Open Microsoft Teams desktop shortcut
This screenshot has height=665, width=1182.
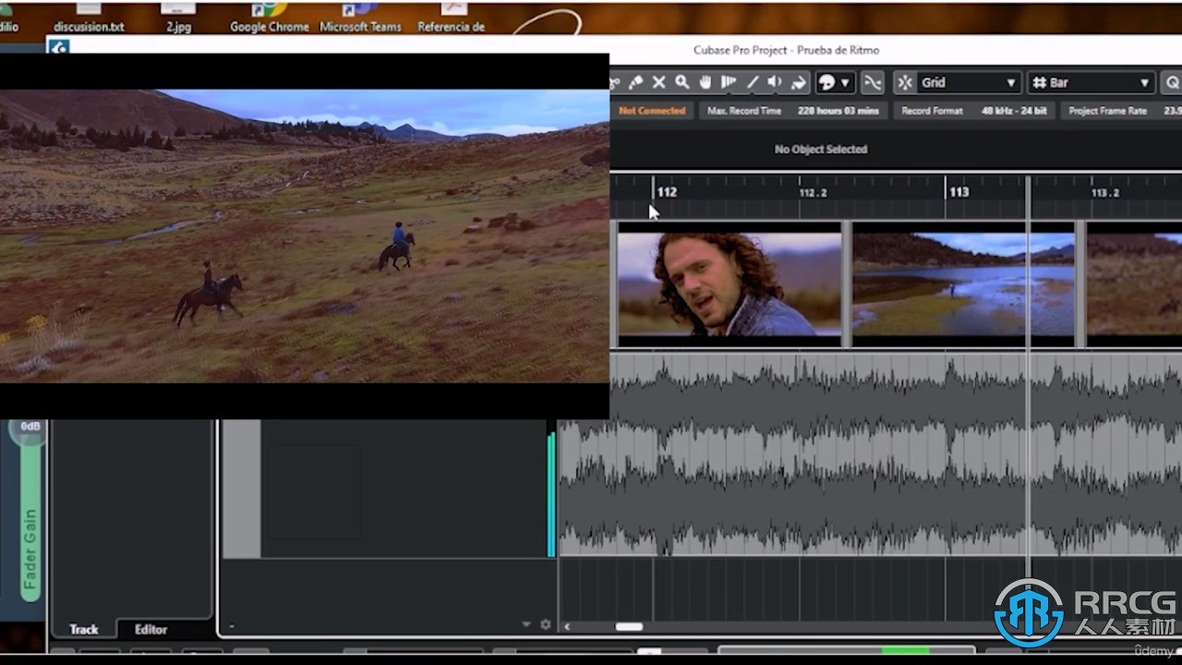360,18
